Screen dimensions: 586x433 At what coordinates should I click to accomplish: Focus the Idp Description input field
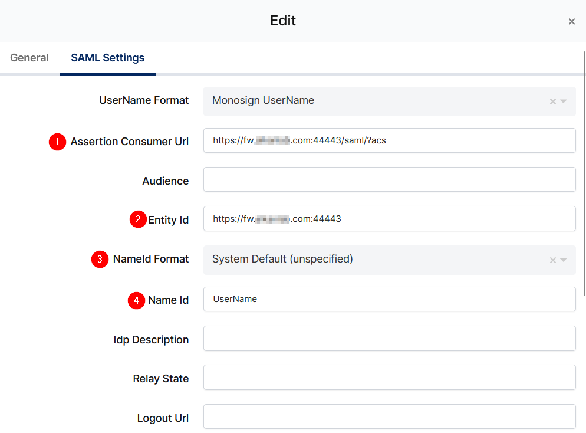(x=389, y=339)
